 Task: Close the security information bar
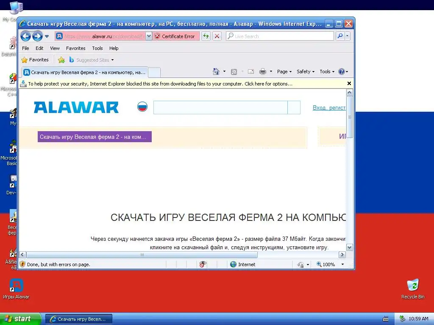pyautogui.click(x=349, y=83)
